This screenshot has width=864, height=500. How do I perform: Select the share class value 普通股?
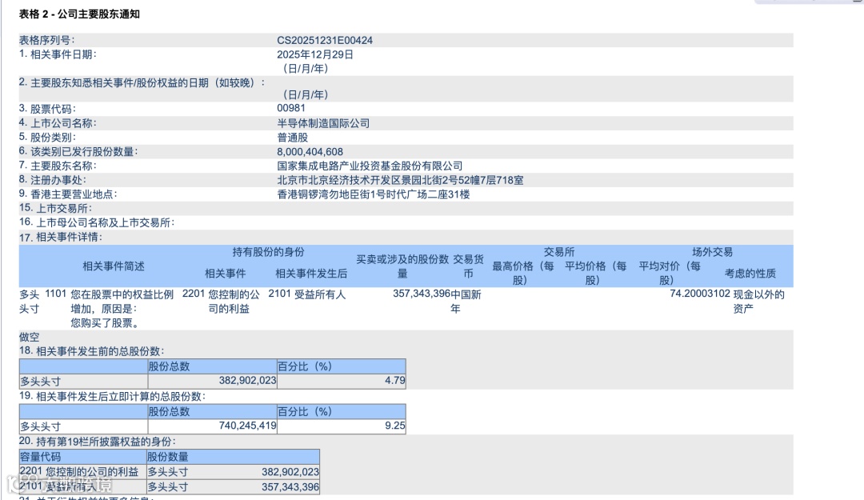(293, 138)
